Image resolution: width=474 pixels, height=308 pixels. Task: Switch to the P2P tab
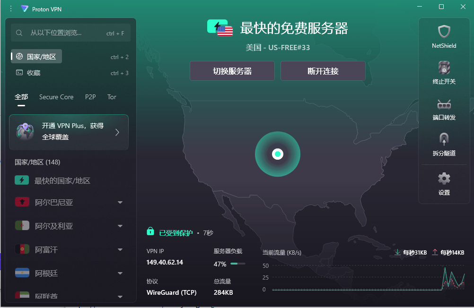click(90, 97)
